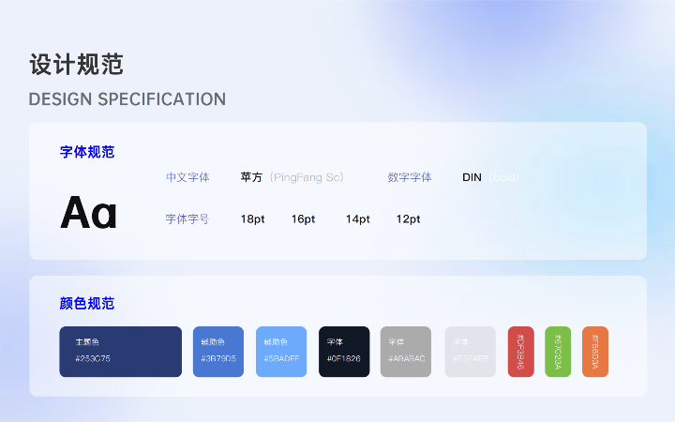Pick the light sky-blue 辅助色 swatch
The width and height of the screenshot is (675, 422).
tap(281, 352)
